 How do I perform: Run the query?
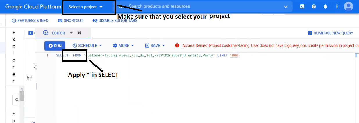(x=55, y=46)
